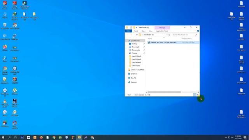Open taskbar Search
Screen dimensions: 249x140
tap(9, 137)
